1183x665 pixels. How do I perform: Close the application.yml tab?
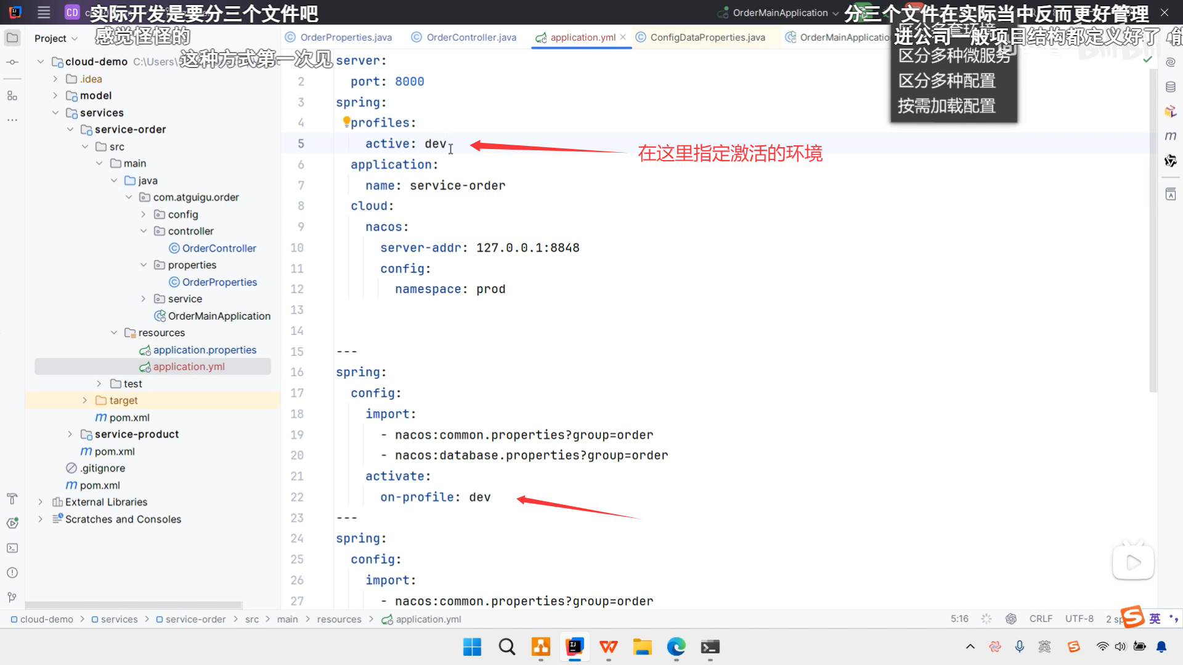[623, 38]
